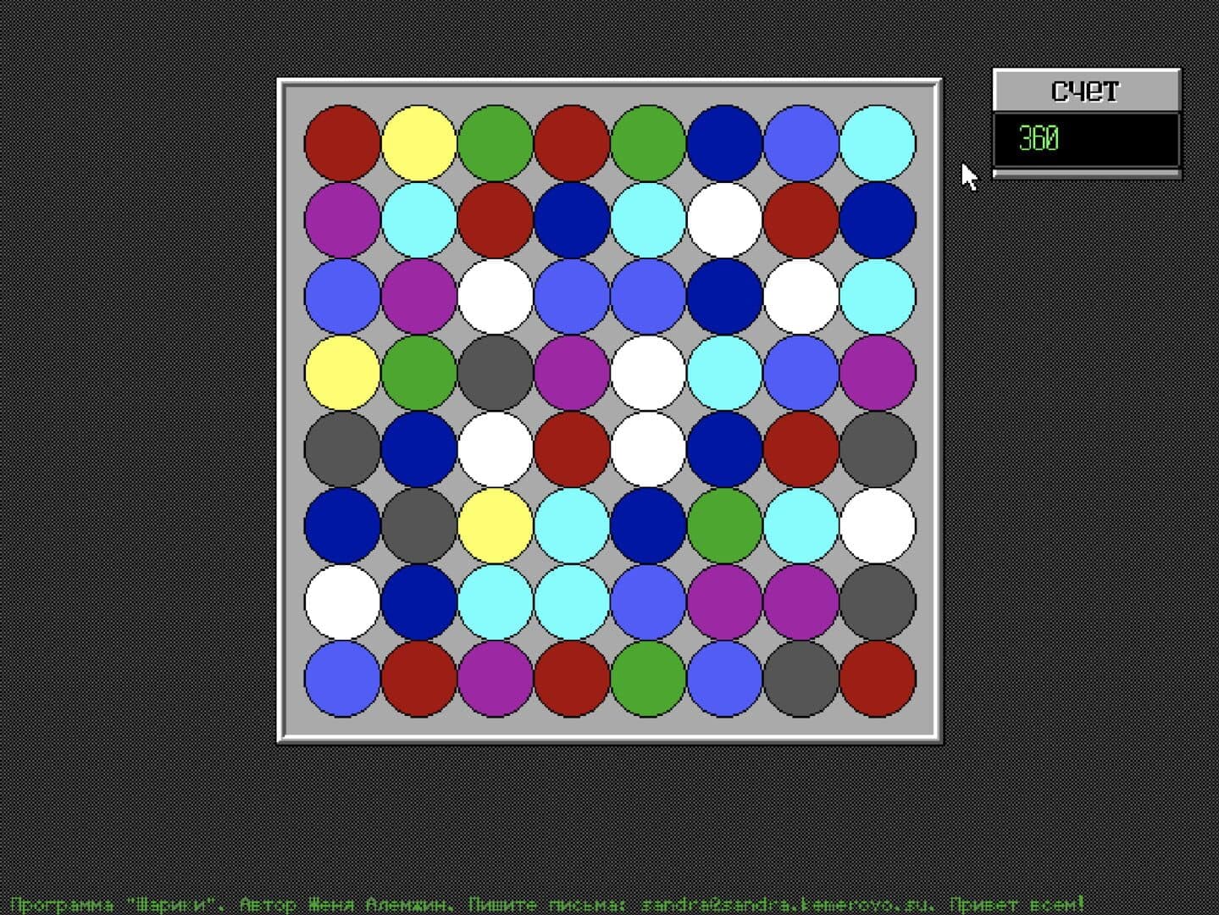This screenshot has width=1219, height=915.
Task: Click the gray ball in the bottom row
Action: [x=801, y=678]
